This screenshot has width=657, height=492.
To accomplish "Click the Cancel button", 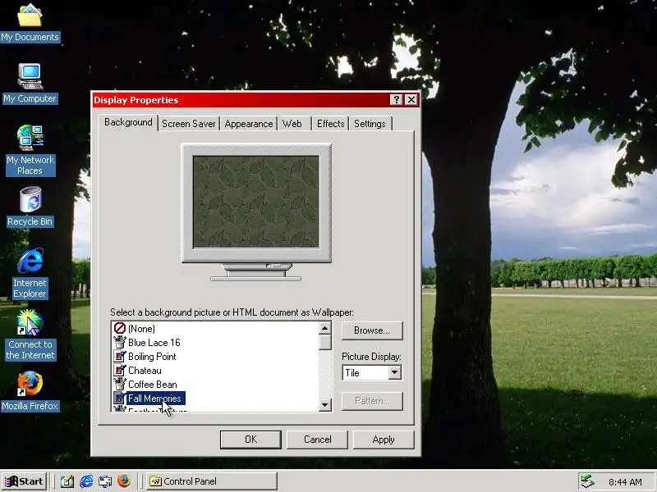I will pyautogui.click(x=317, y=440).
